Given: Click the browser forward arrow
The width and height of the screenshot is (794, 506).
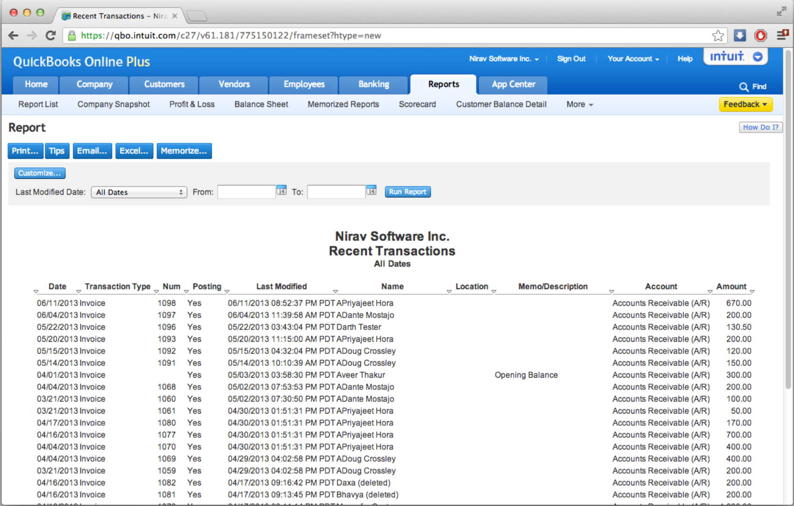Looking at the screenshot, I should point(32,35).
